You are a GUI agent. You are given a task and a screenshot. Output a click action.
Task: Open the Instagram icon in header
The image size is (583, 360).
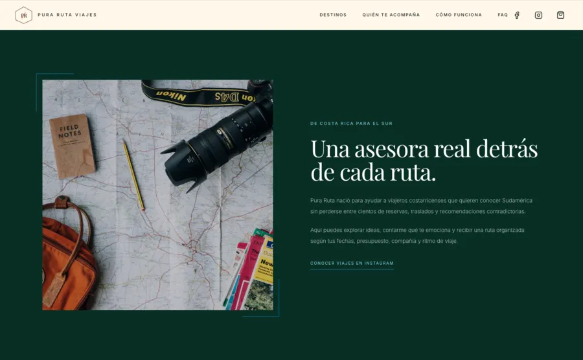(538, 16)
